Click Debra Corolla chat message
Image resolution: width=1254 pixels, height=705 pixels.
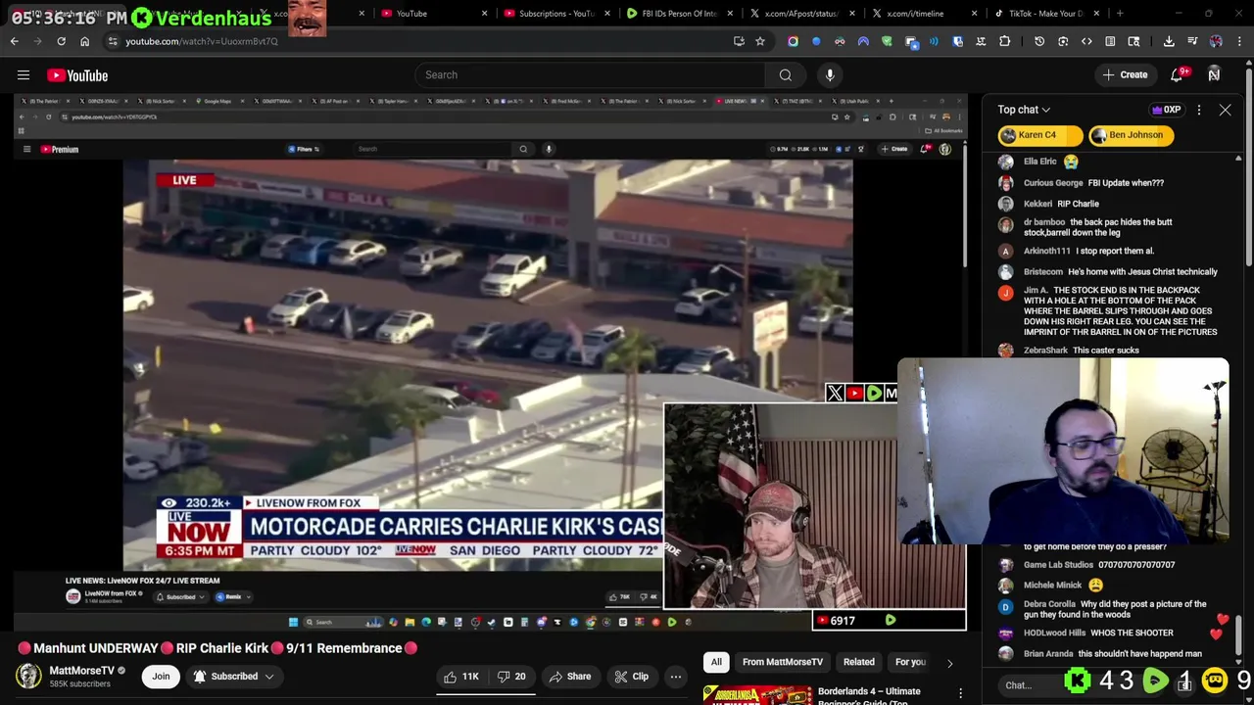coord(1115,610)
